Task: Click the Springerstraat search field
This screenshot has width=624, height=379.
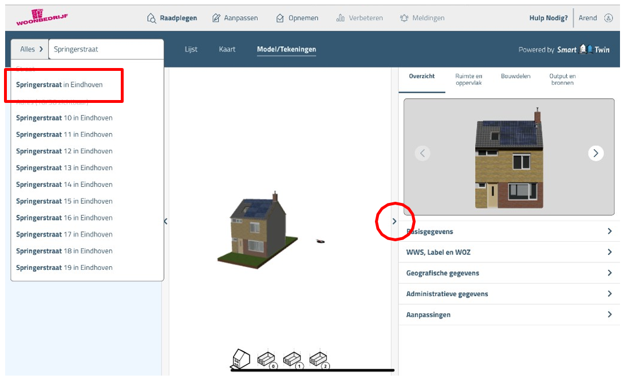Action: [x=105, y=49]
